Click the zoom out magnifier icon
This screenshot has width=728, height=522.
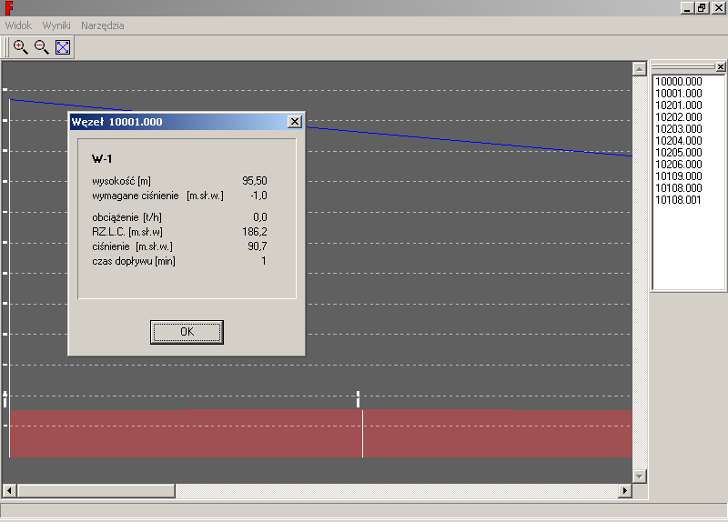42,47
